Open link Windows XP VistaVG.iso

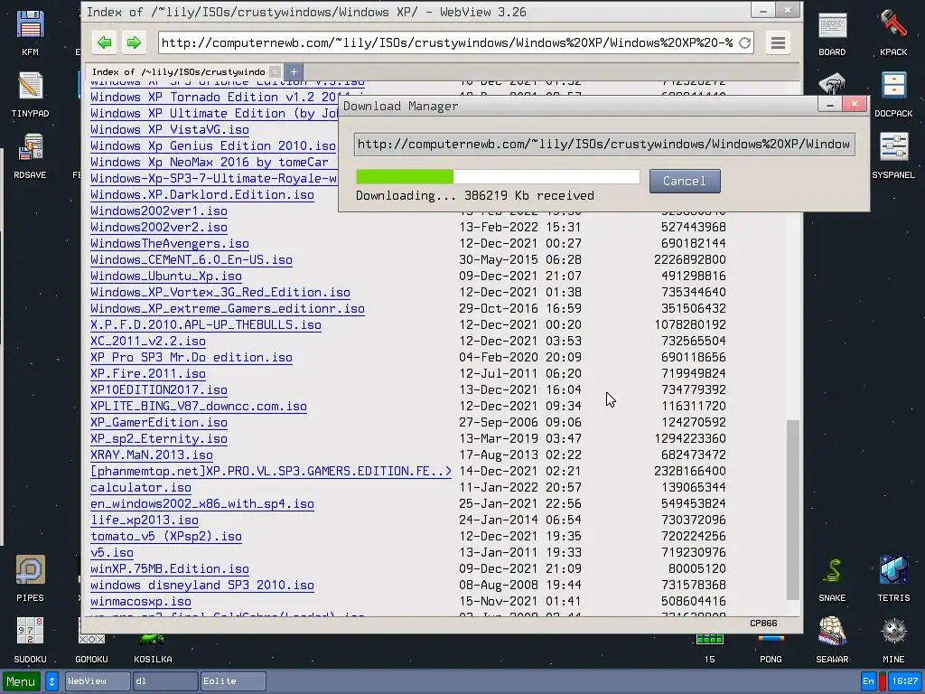coord(170,130)
